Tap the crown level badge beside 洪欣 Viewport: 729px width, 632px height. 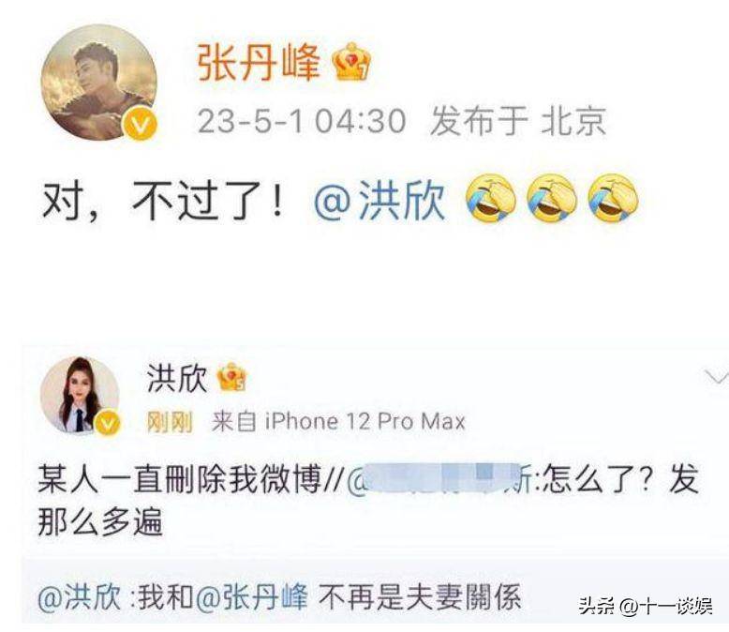pyautogui.click(x=231, y=378)
